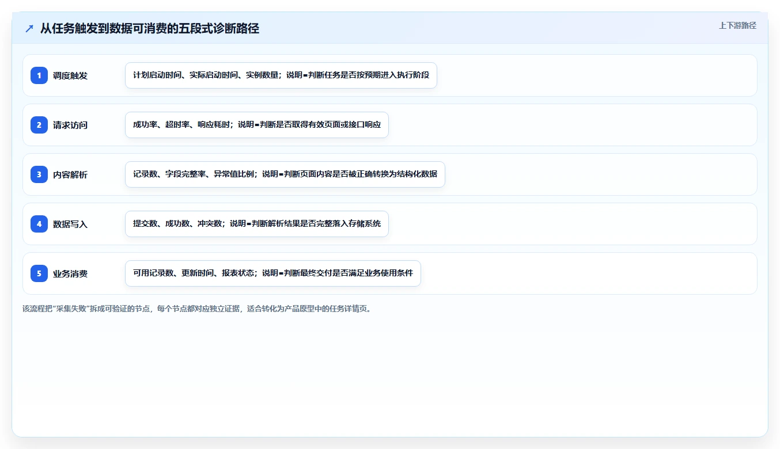Select the 数据写入 step label
Viewport: 780px width, 449px height.
pyautogui.click(x=70, y=224)
